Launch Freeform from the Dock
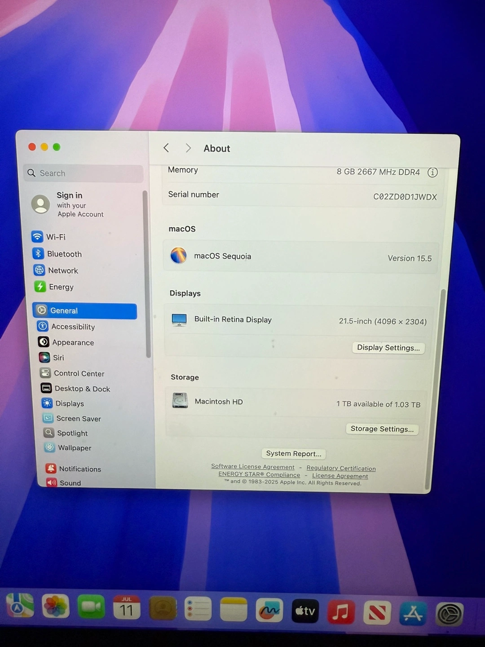This screenshot has height=647, width=485. coord(269,610)
